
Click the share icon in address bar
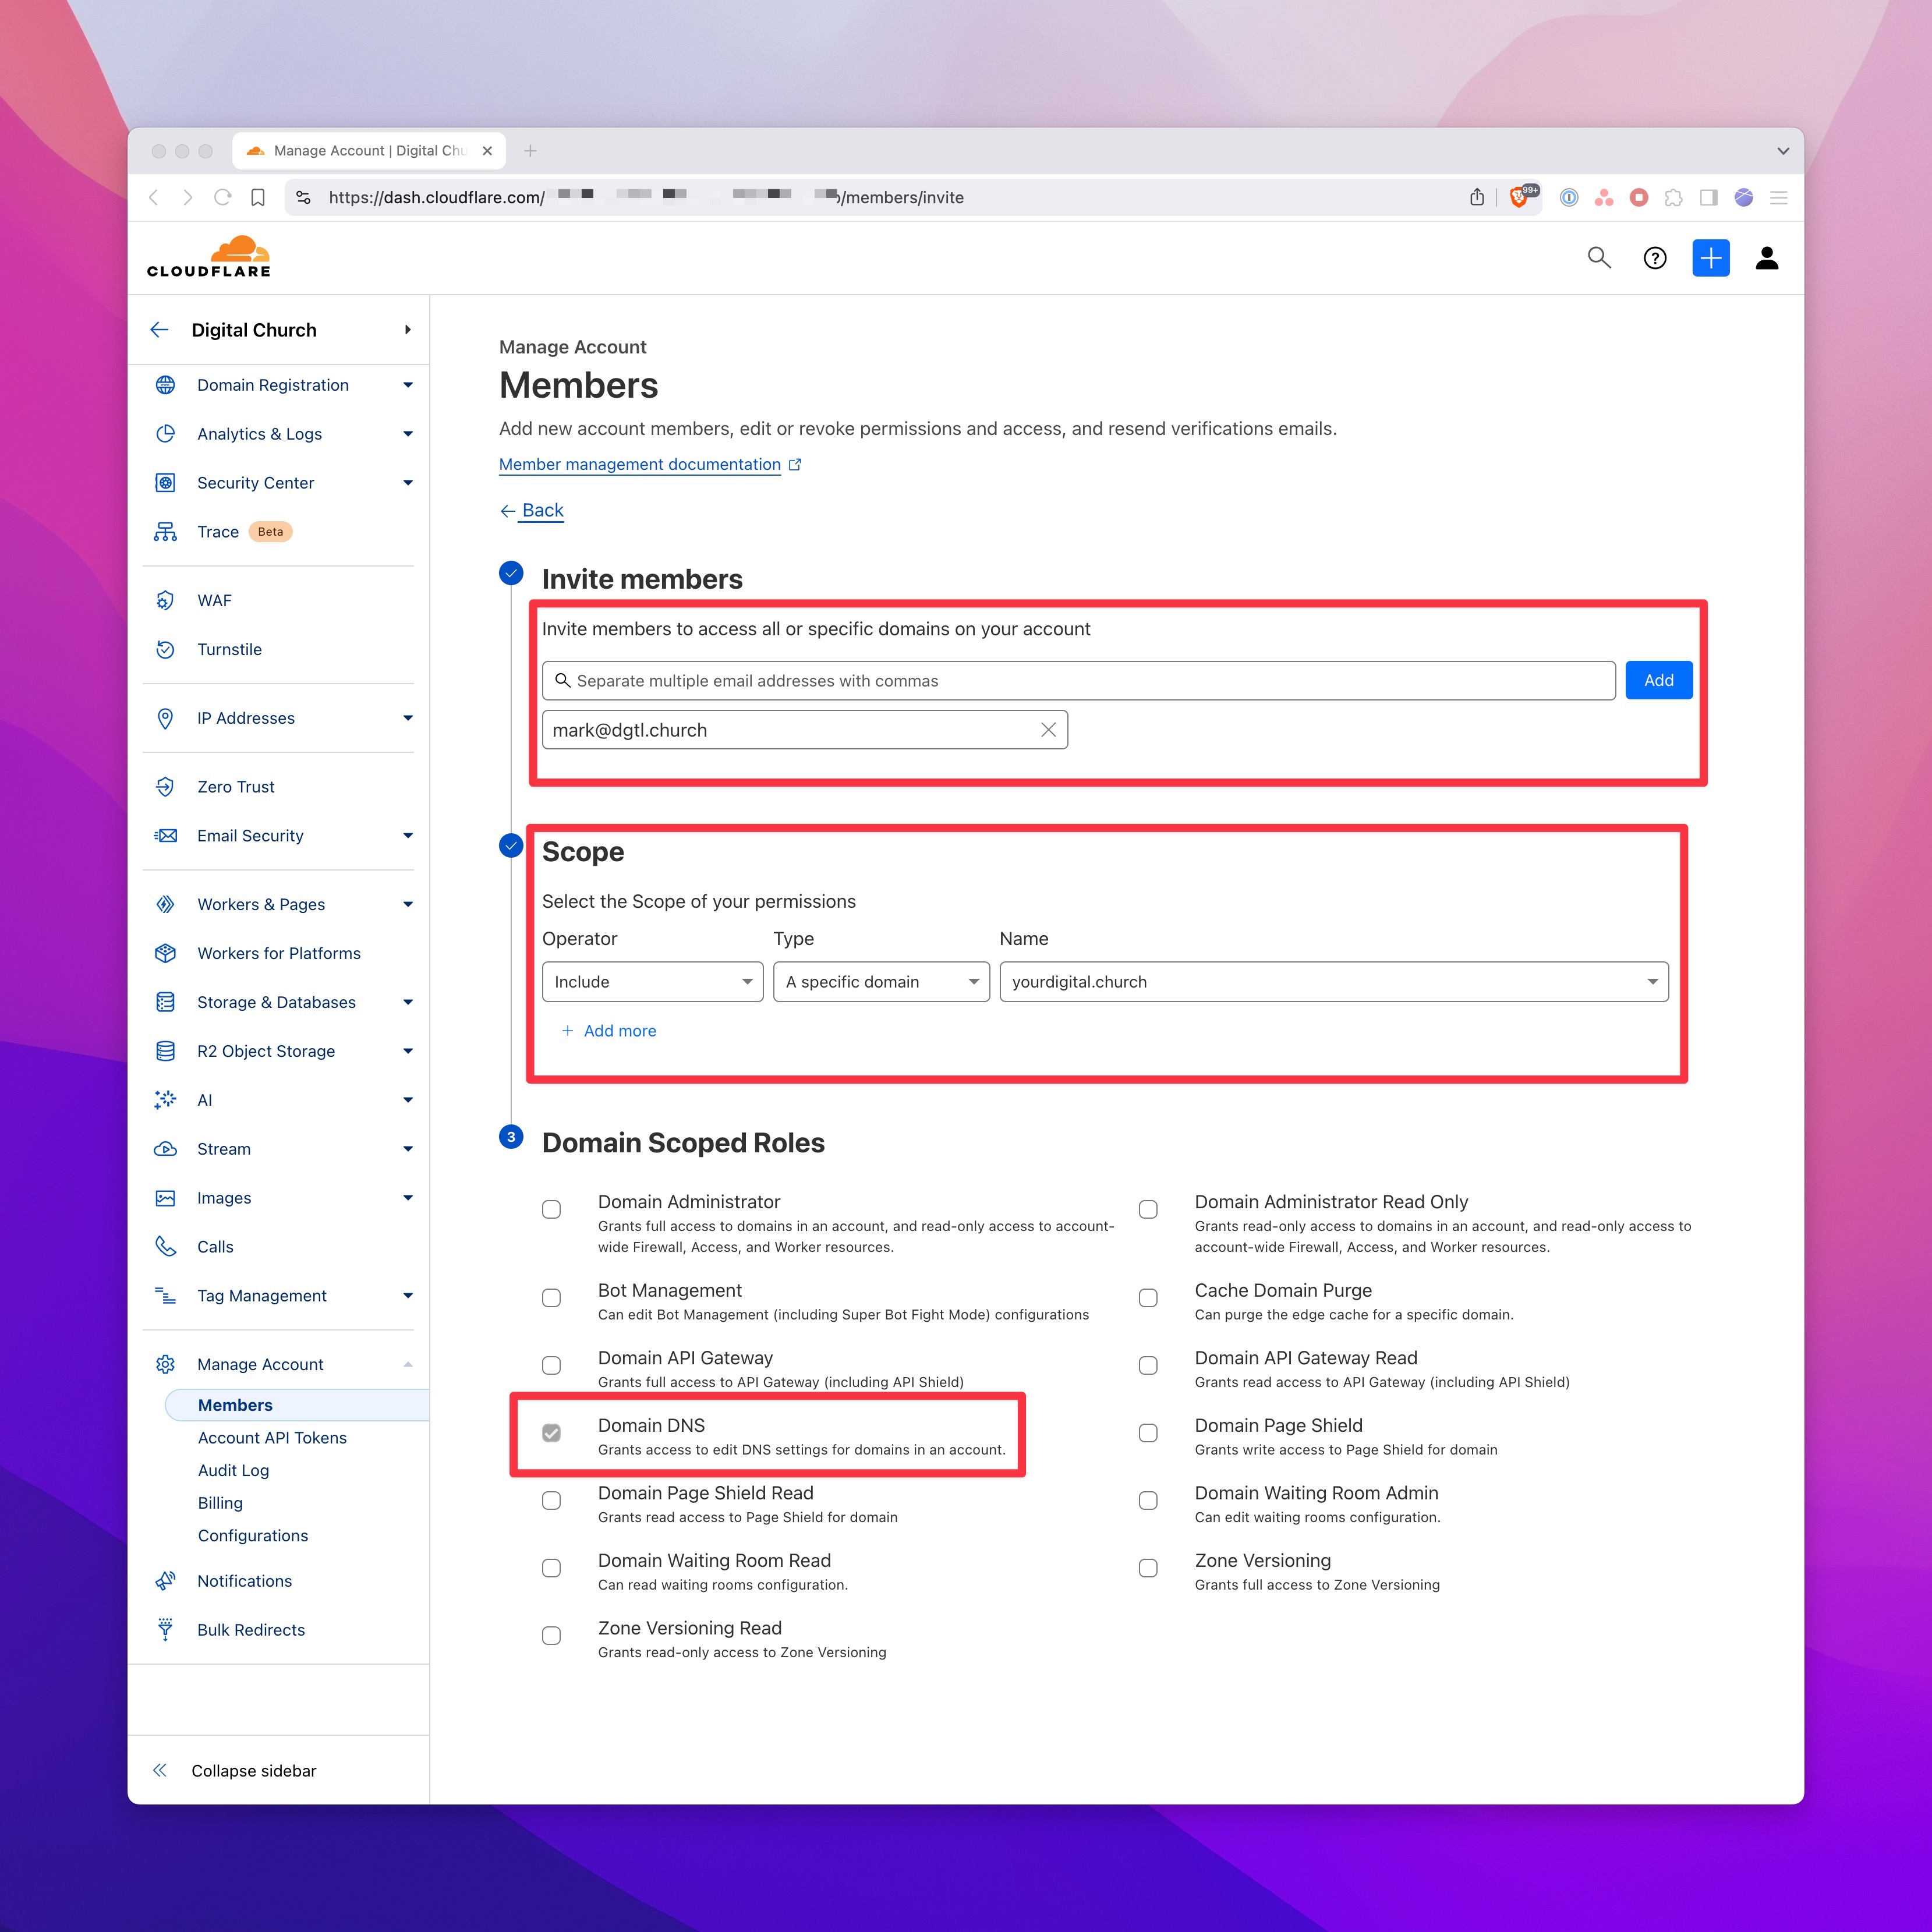1477,197
